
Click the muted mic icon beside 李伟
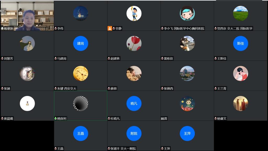click(x=56, y=28)
